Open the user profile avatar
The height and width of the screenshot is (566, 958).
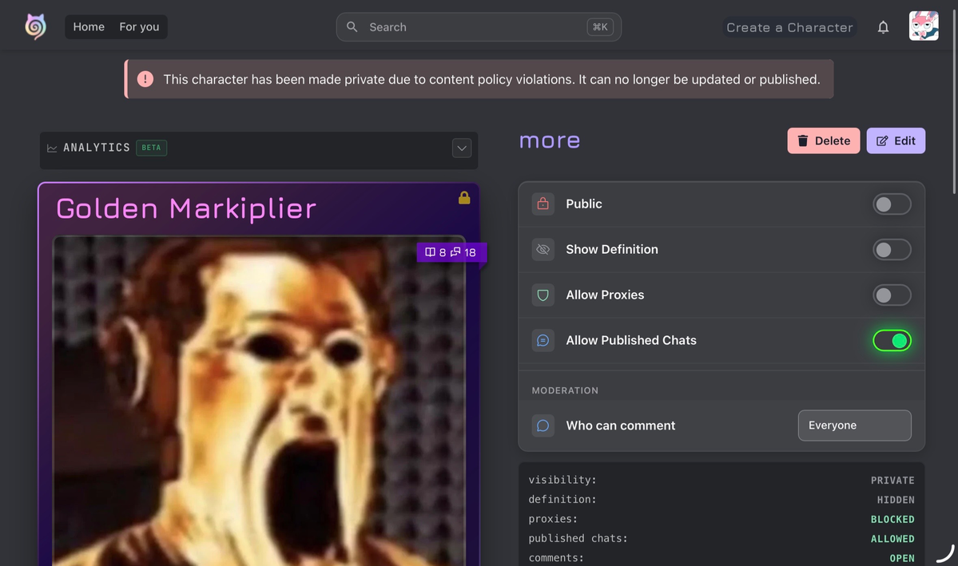click(923, 26)
